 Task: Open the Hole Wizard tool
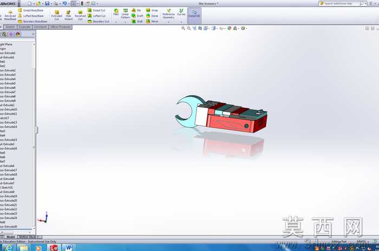[68, 16]
